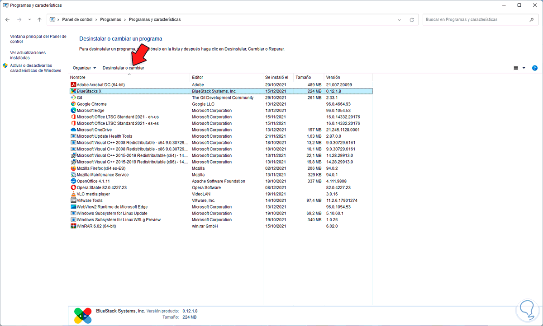Expand chevron after Programas breadcrumb
Image resolution: width=543 pixels, height=326 pixels.
tap(125, 20)
